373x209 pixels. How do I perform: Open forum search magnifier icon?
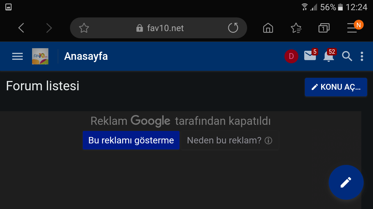pyautogui.click(x=347, y=56)
